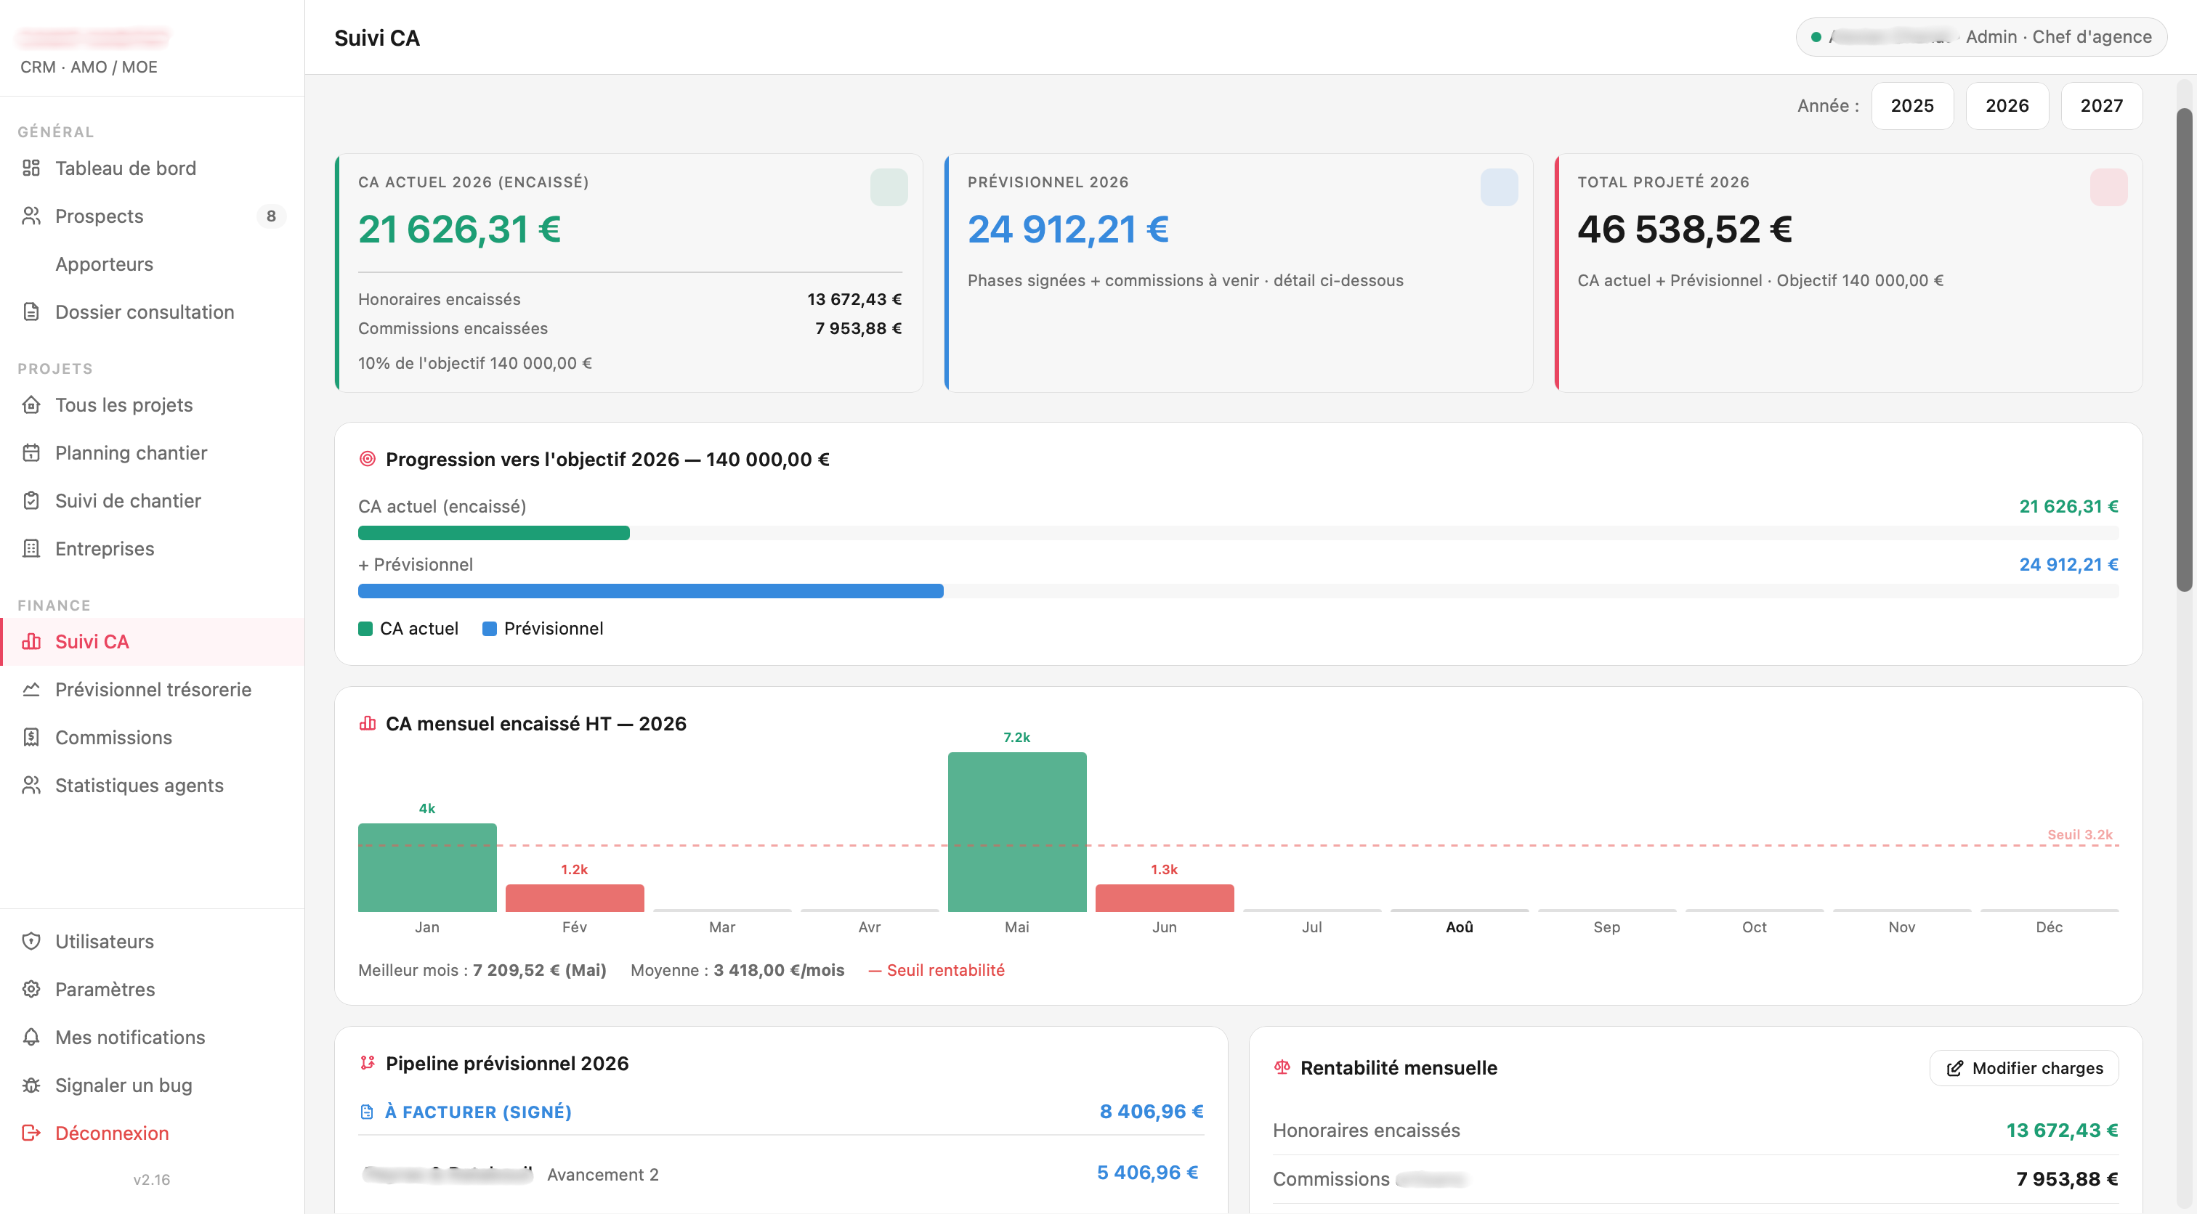Click the Suivi de chantier clipboard icon
The image size is (2197, 1214).
pyautogui.click(x=31, y=500)
